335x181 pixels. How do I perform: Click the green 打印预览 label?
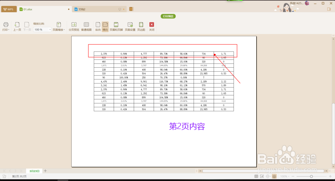[x=168, y=16]
